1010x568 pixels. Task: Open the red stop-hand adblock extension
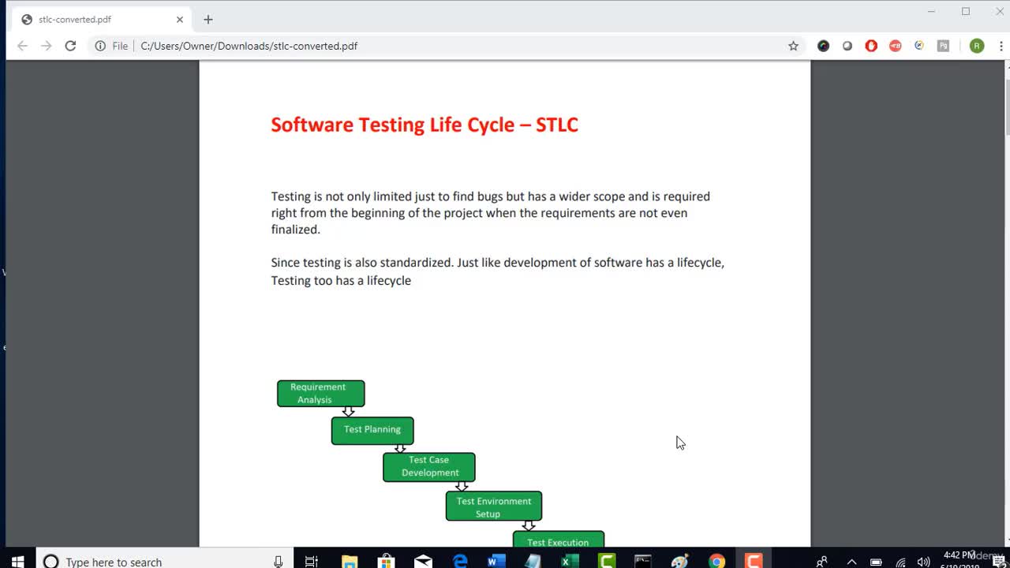coord(871,46)
